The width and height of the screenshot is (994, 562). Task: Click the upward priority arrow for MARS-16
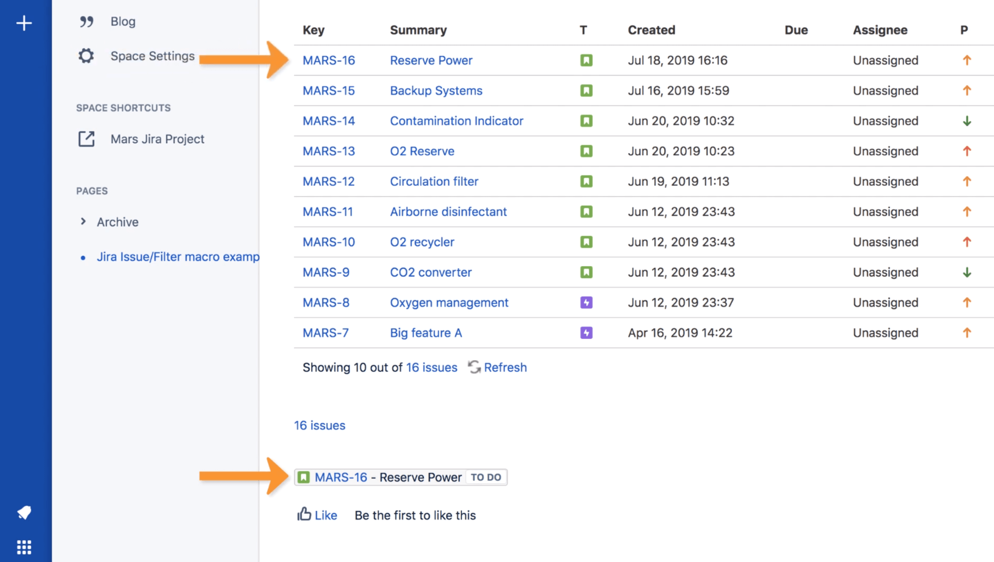pyautogui.click(x=967, y=60)
